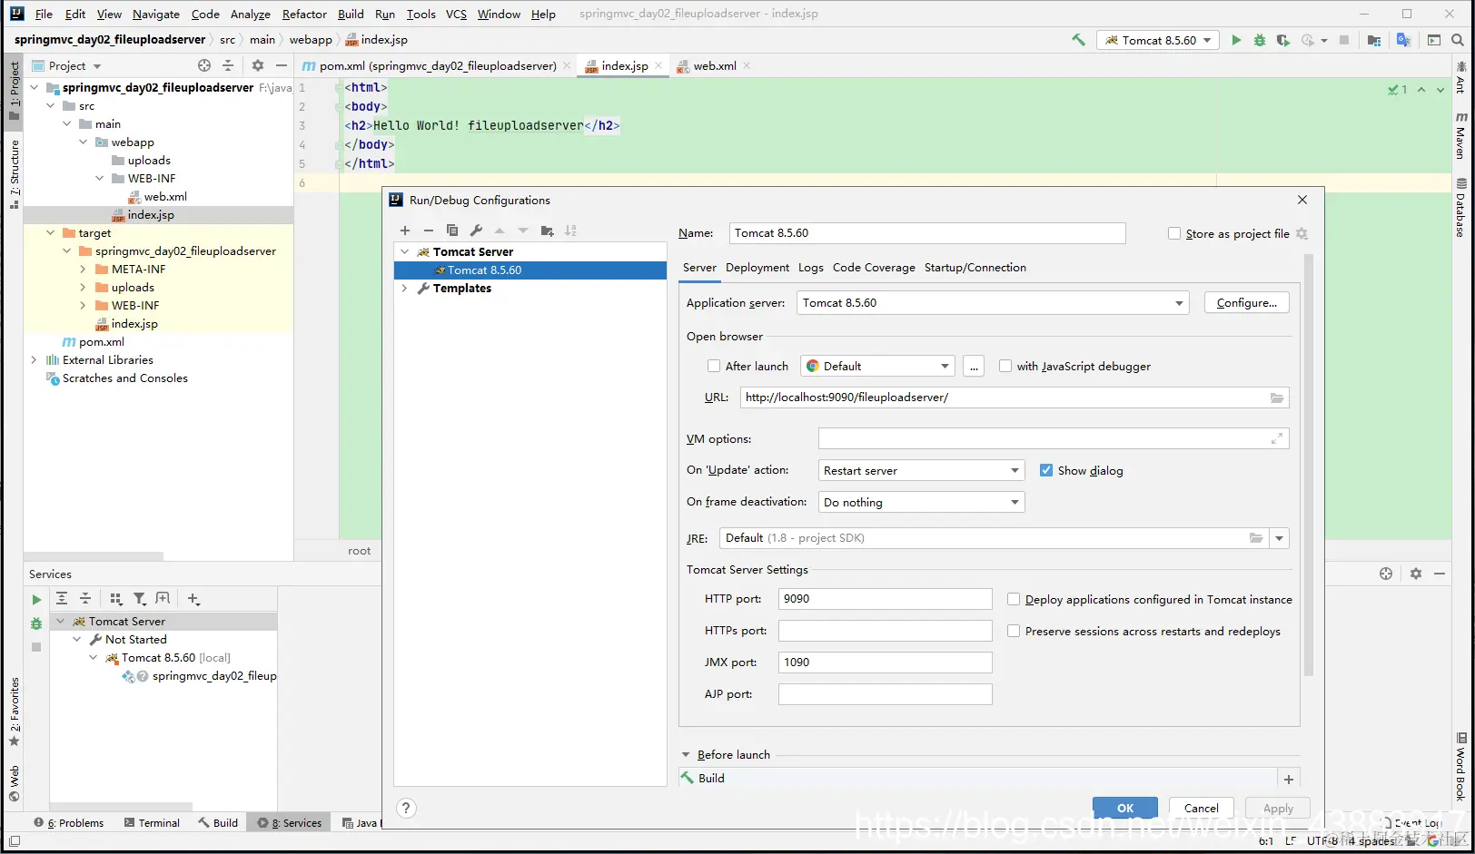Add a Before launch task with plus
The height and width of the screenshot is (854, 1475).
[1289, 779]
